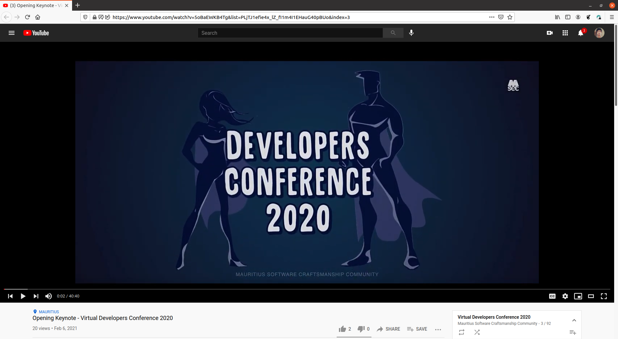Add the playlist to queue
Screen dimensions: 618x339
pyautogui.click(x=573, y=332)
